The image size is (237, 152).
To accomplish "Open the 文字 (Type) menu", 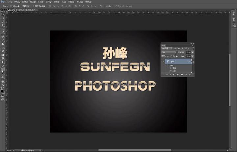I will click(40, 2).
